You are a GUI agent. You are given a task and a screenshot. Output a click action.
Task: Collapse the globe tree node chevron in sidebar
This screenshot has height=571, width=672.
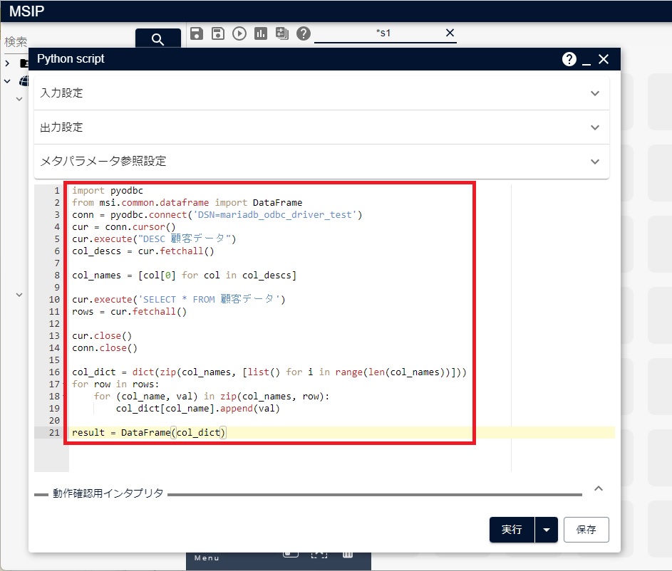click(7, 81)
